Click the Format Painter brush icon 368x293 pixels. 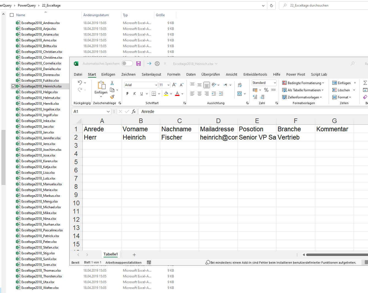pyautogui.click(x=112, y=97)
